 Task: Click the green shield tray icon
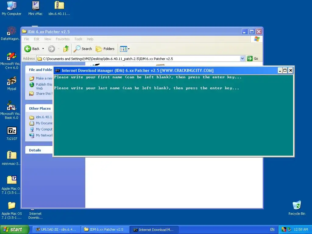[289, 229]
